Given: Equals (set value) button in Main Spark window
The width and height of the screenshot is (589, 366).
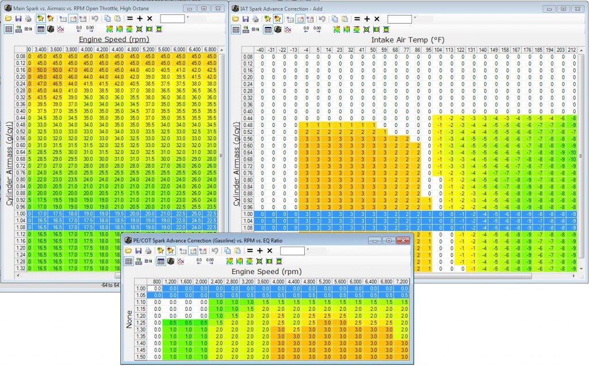Looking at the screenshot, I should [130, 18].
